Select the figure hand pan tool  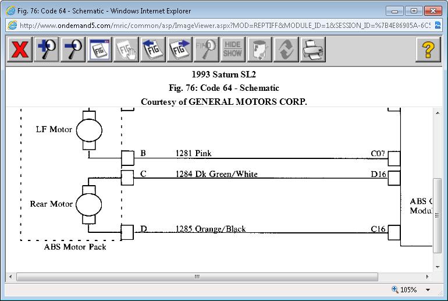(126, 49)
